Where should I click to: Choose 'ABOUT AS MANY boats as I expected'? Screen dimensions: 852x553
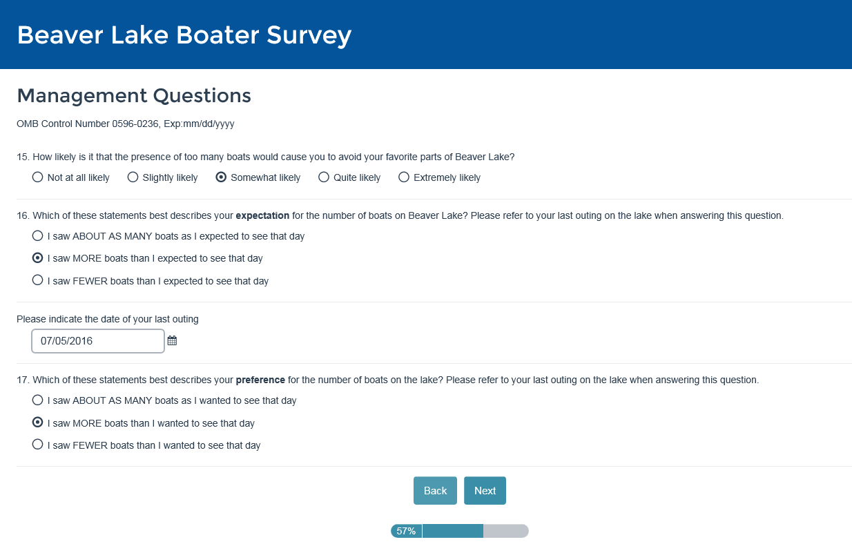pos(38,236)
